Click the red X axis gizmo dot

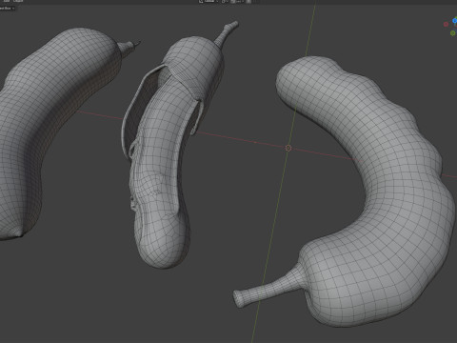pos(446,24)
